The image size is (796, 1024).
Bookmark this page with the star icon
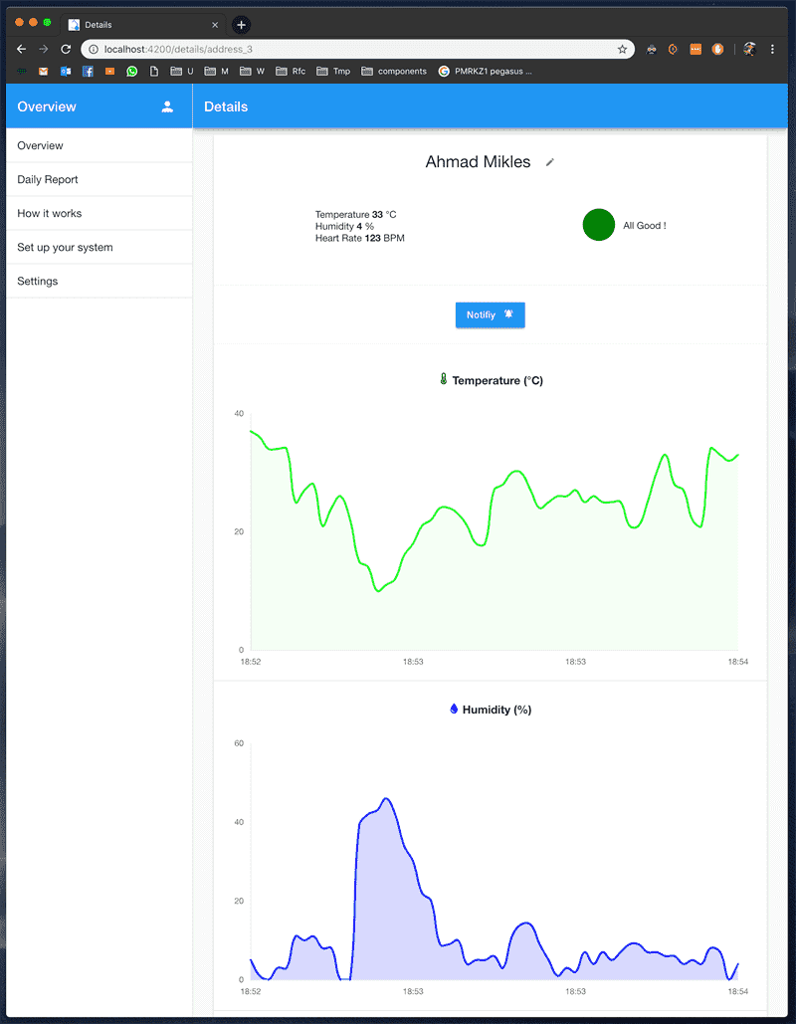coord(622,49)
